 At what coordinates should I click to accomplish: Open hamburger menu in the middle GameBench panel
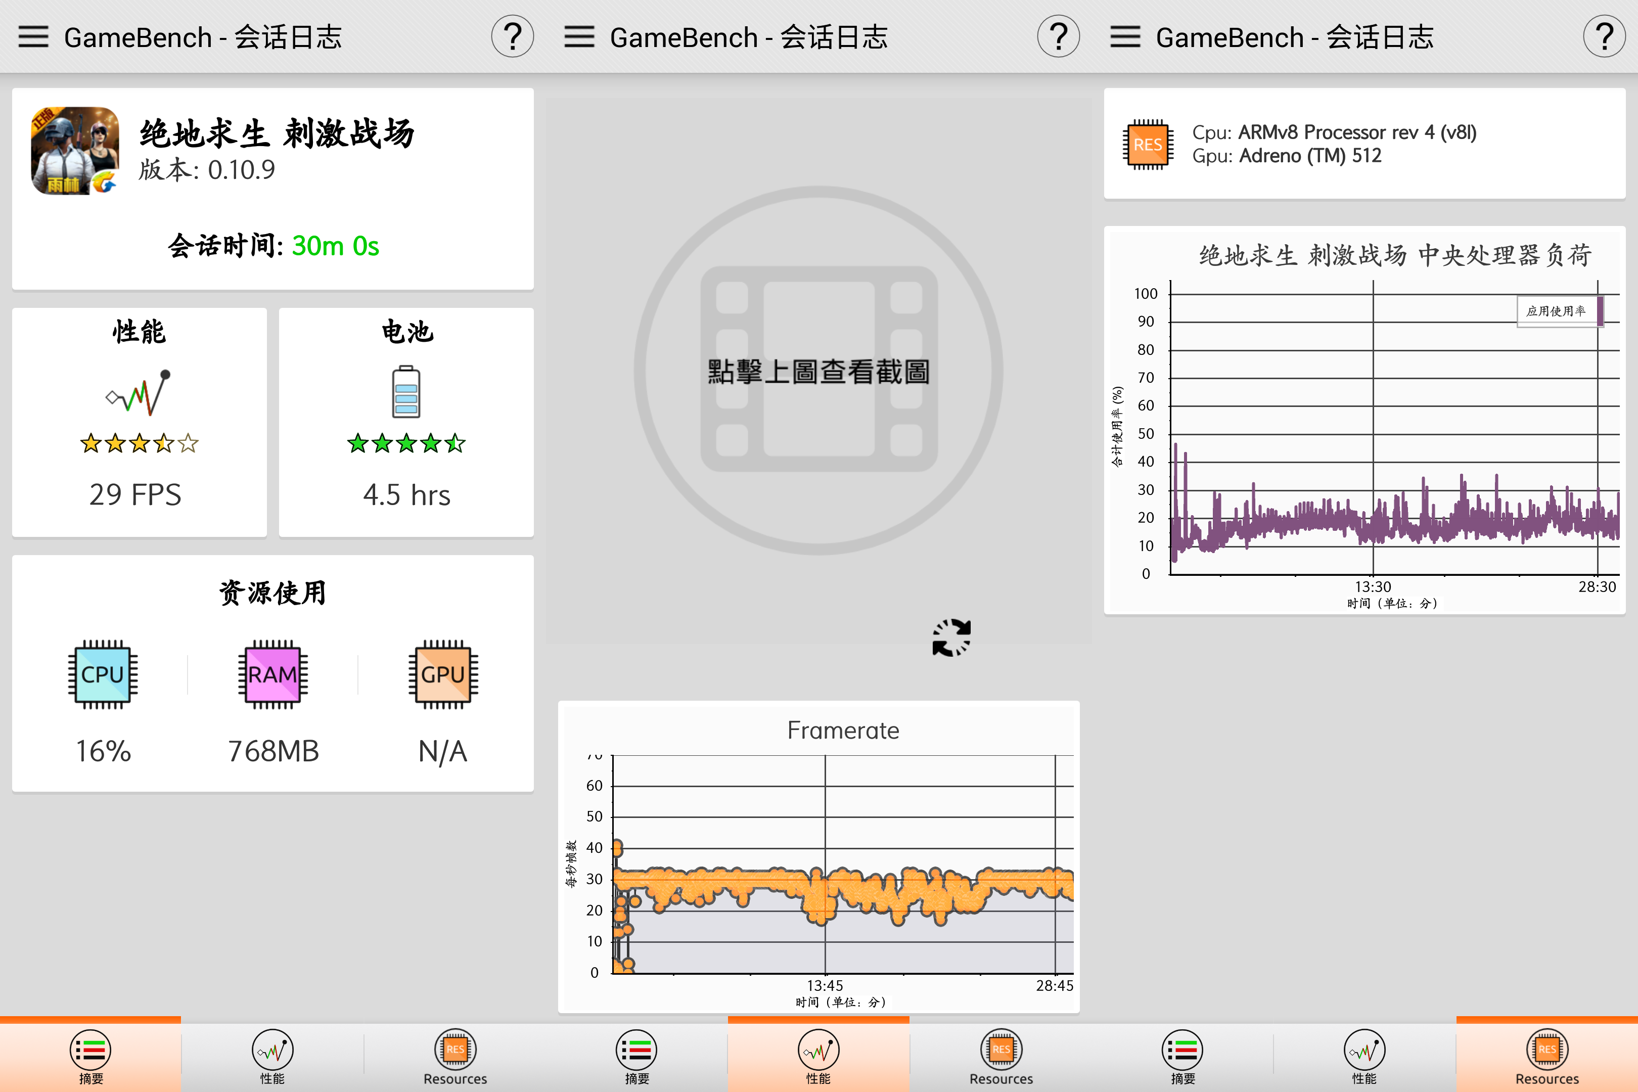click(x=579, y=36)
